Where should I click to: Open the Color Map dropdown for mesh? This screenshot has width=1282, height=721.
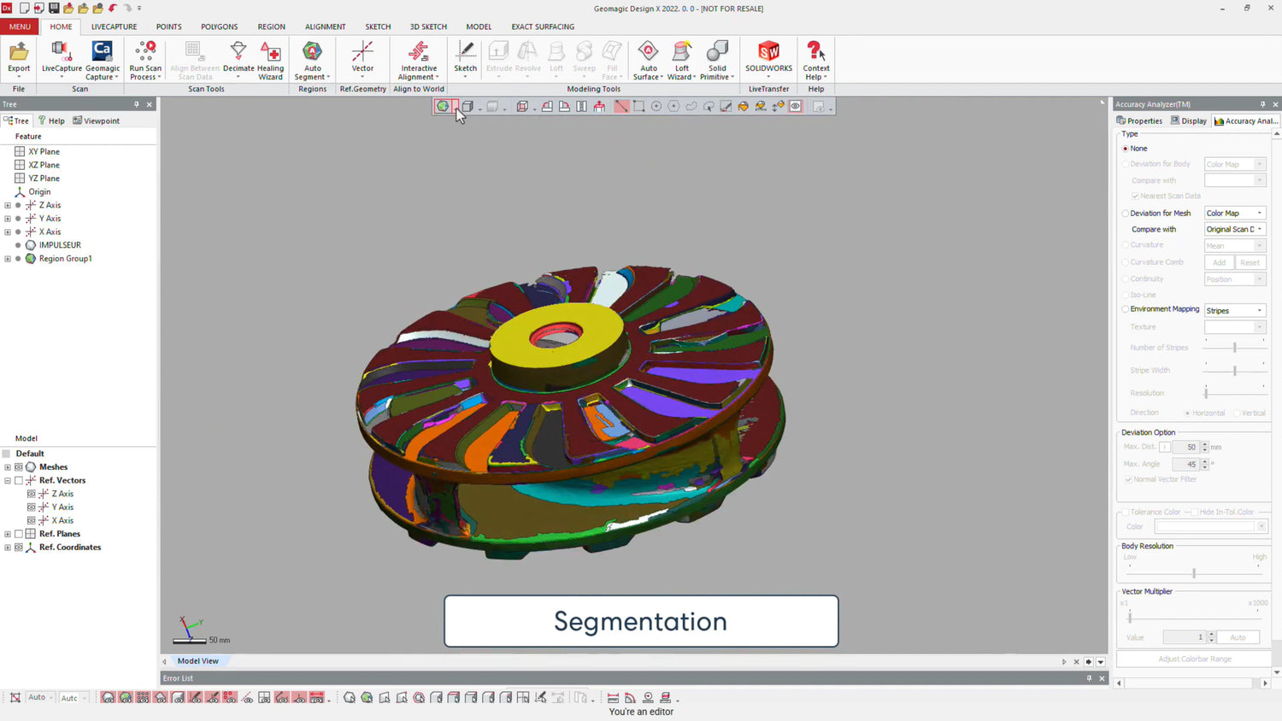(x=1234, y=214)
